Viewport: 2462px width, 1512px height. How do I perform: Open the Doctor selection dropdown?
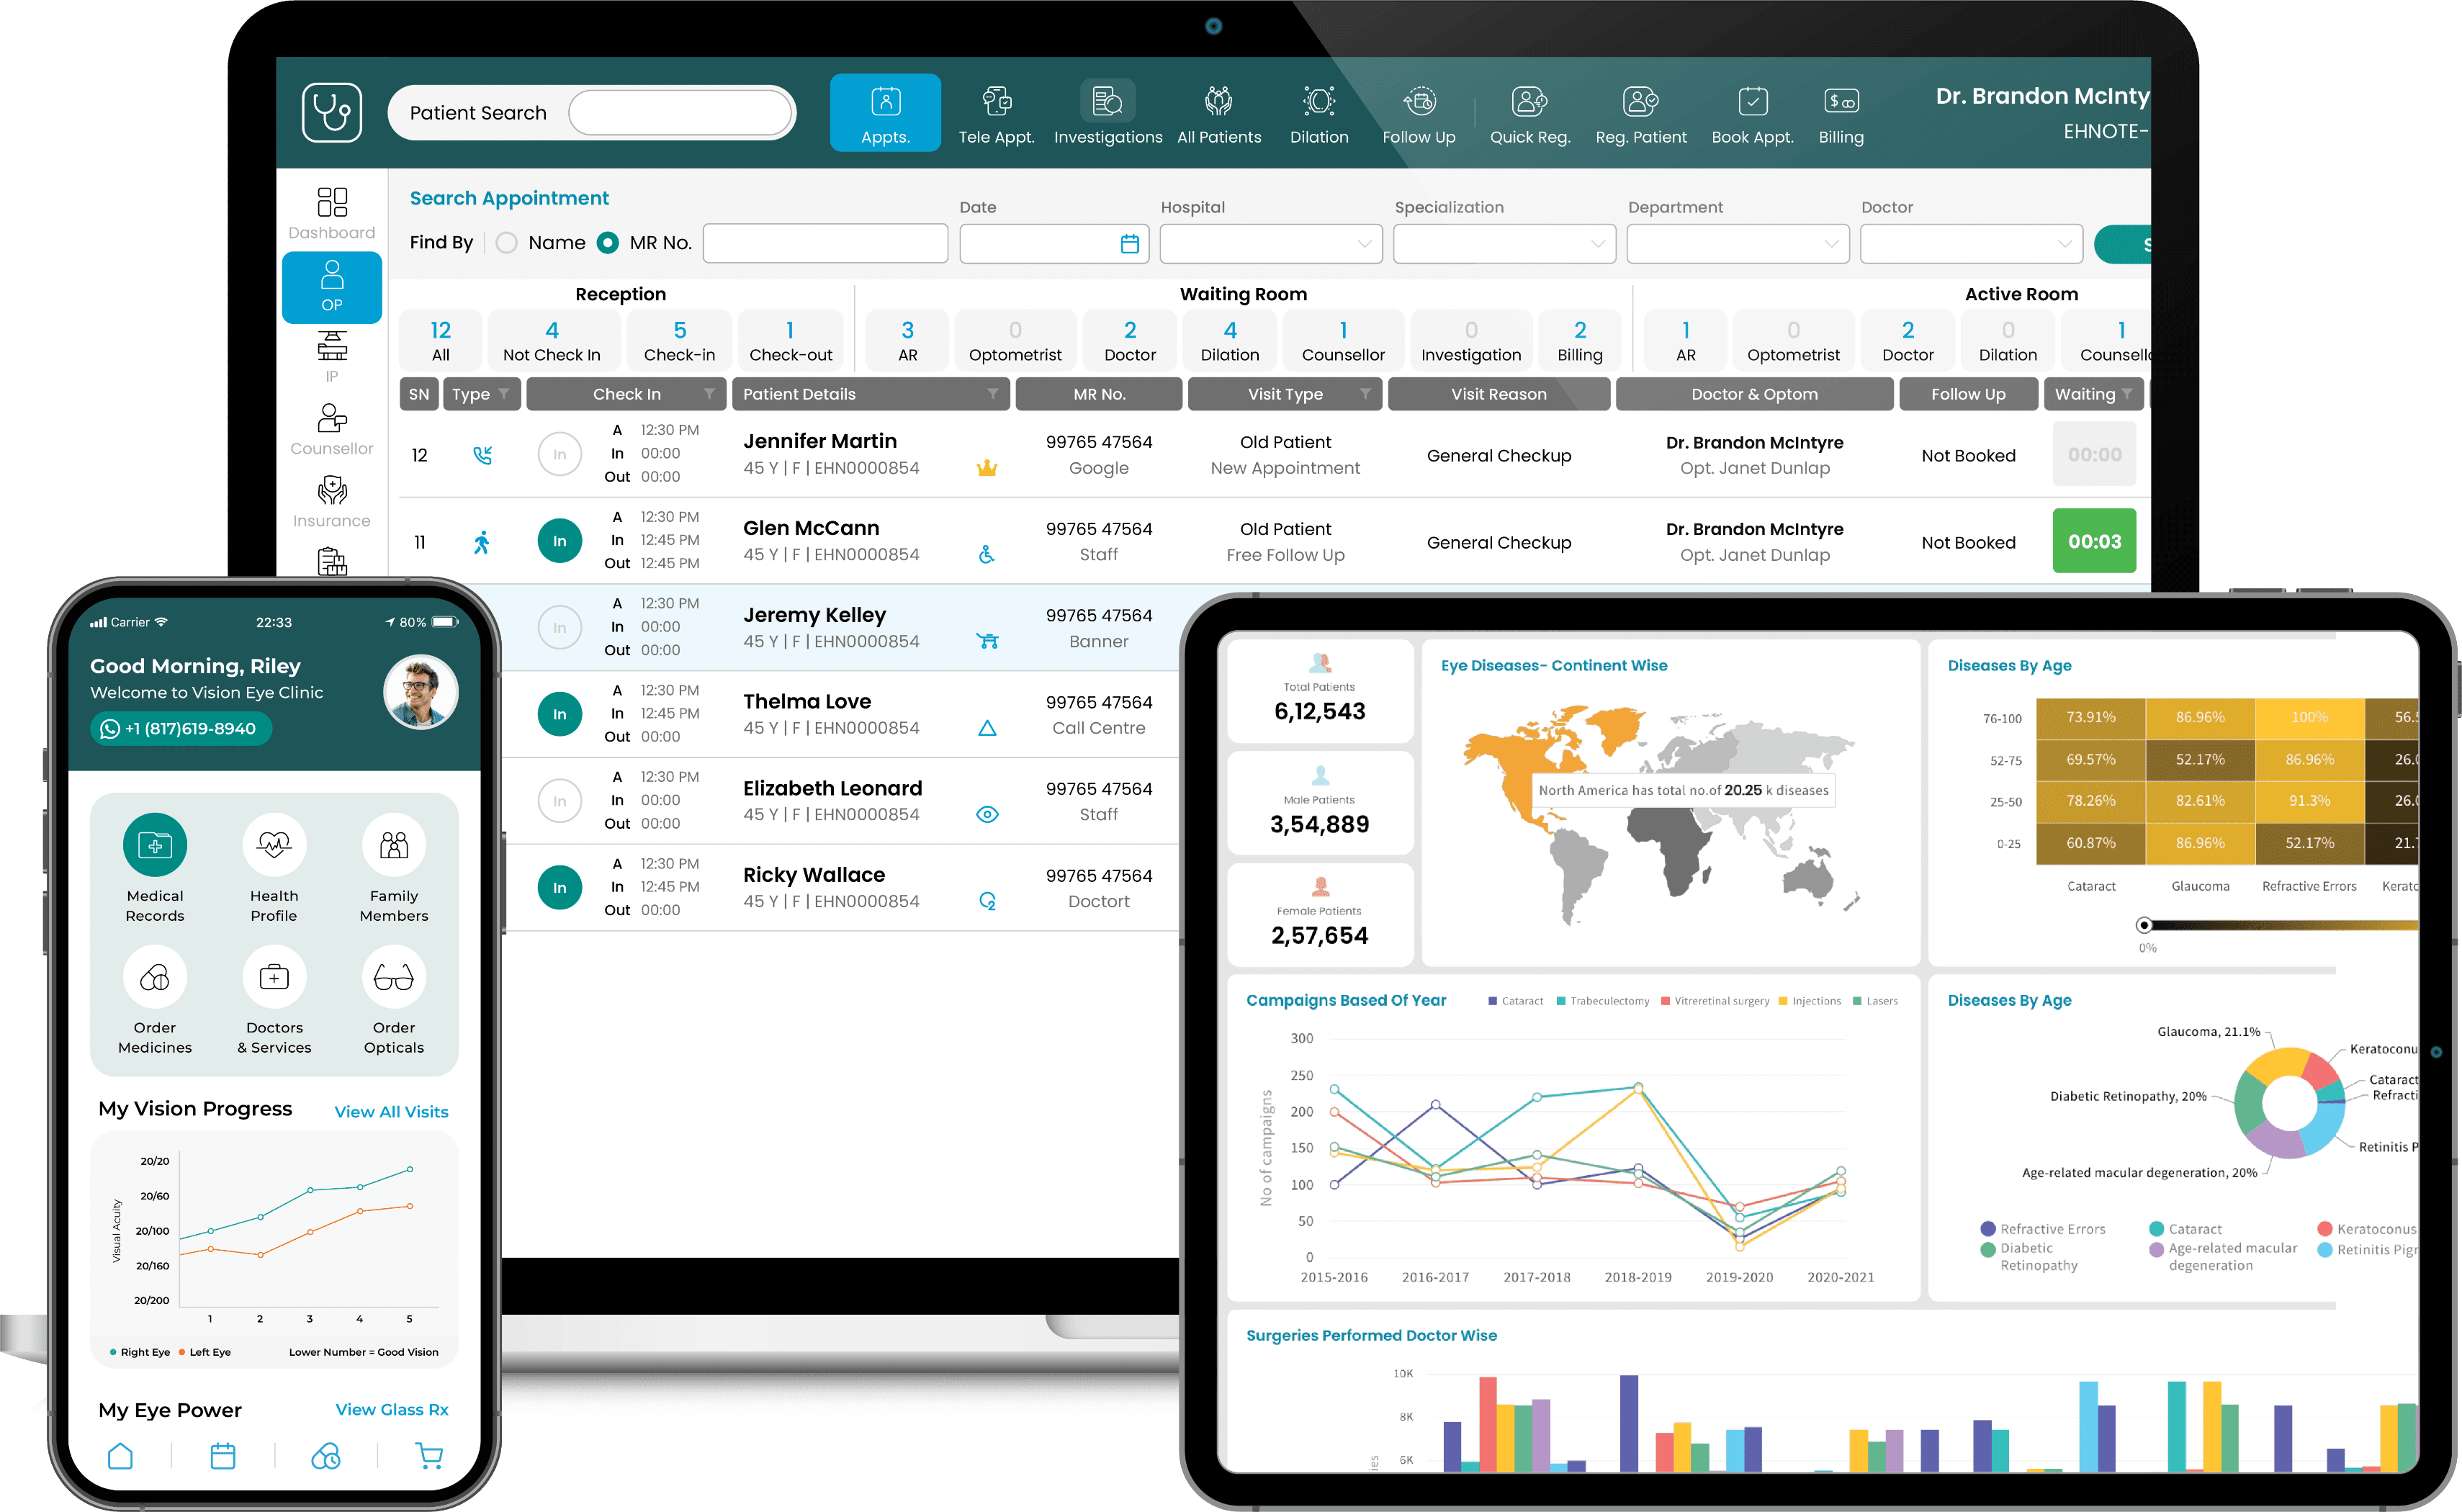coord(1970,243)
